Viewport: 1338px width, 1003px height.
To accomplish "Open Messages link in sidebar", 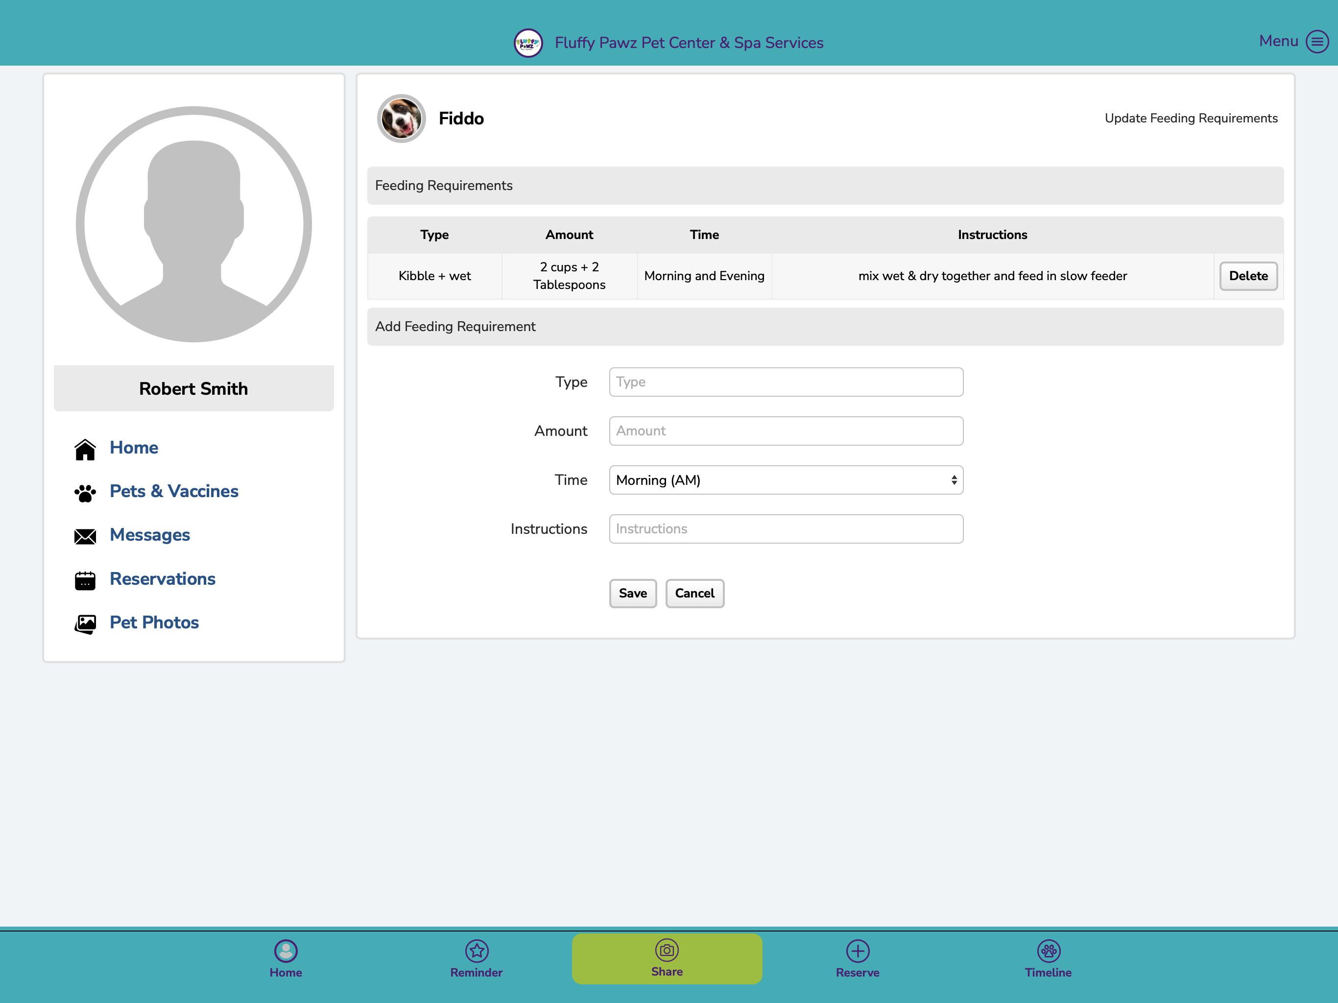I will pos(149,535).
